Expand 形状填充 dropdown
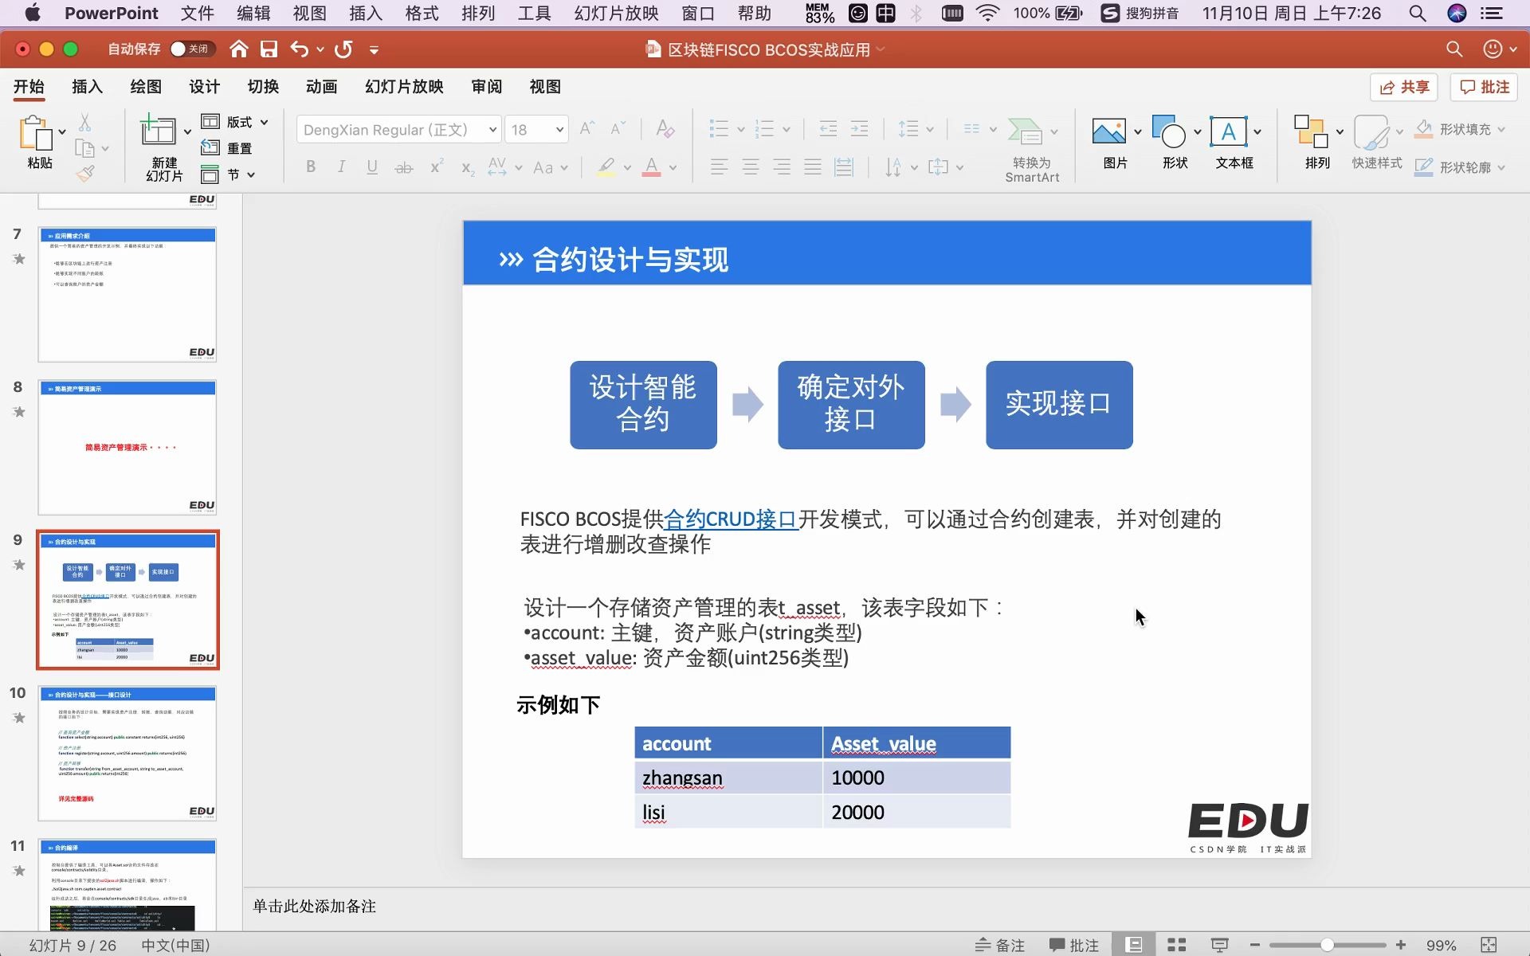Screen dimensions: 1530x956 coord(1501,129)
